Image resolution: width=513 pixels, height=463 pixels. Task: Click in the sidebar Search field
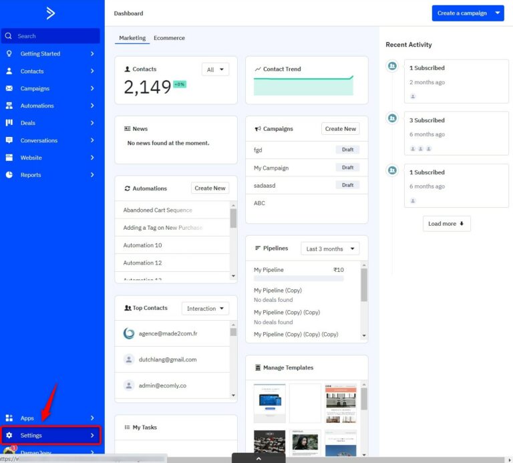coord(51,36)
